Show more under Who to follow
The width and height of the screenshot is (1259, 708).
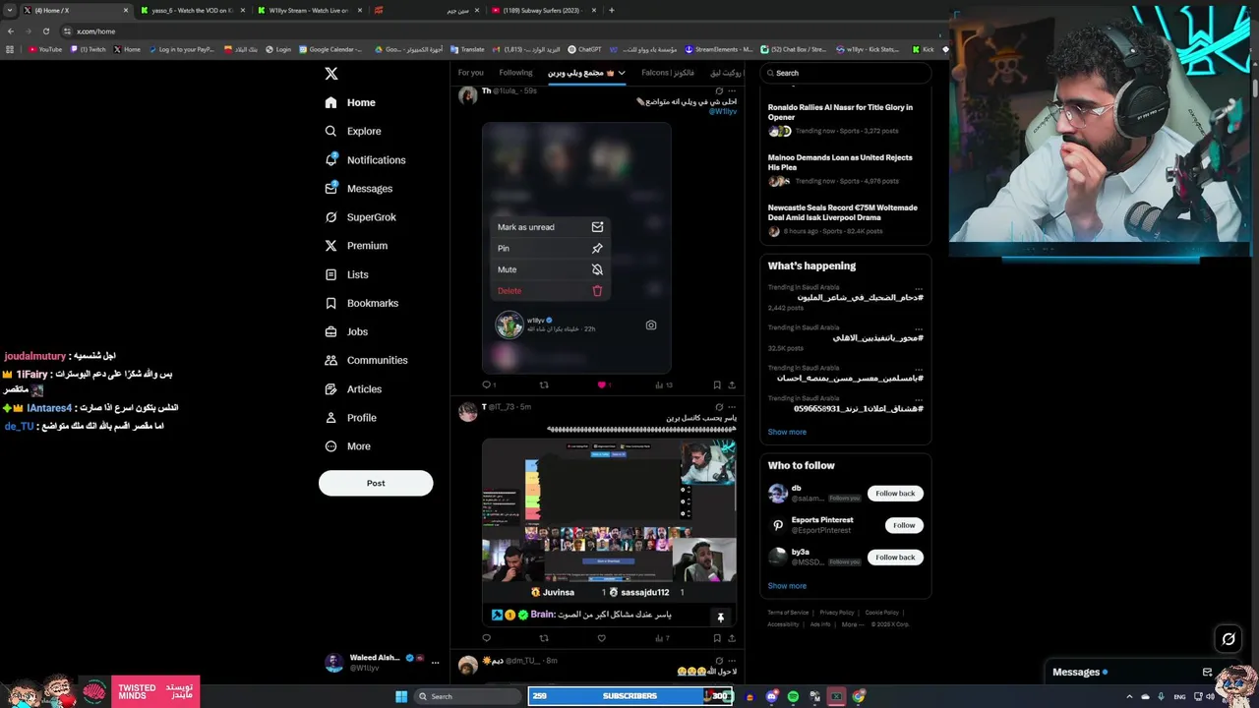787,586
